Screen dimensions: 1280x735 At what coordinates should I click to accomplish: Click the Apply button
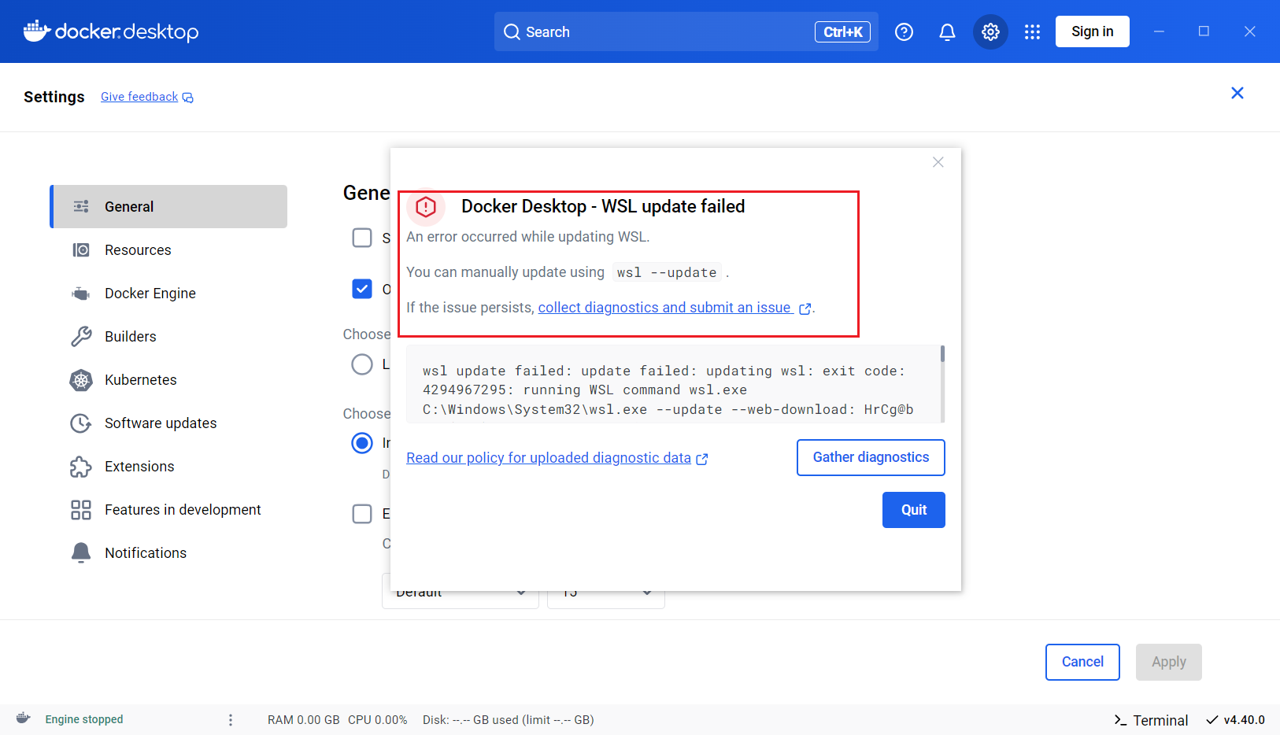1168,662
